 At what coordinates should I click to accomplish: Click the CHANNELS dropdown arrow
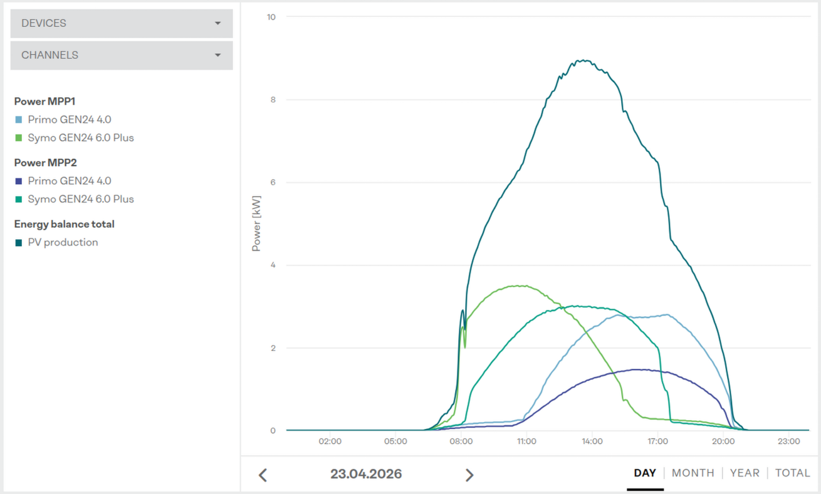coord(217,55)
